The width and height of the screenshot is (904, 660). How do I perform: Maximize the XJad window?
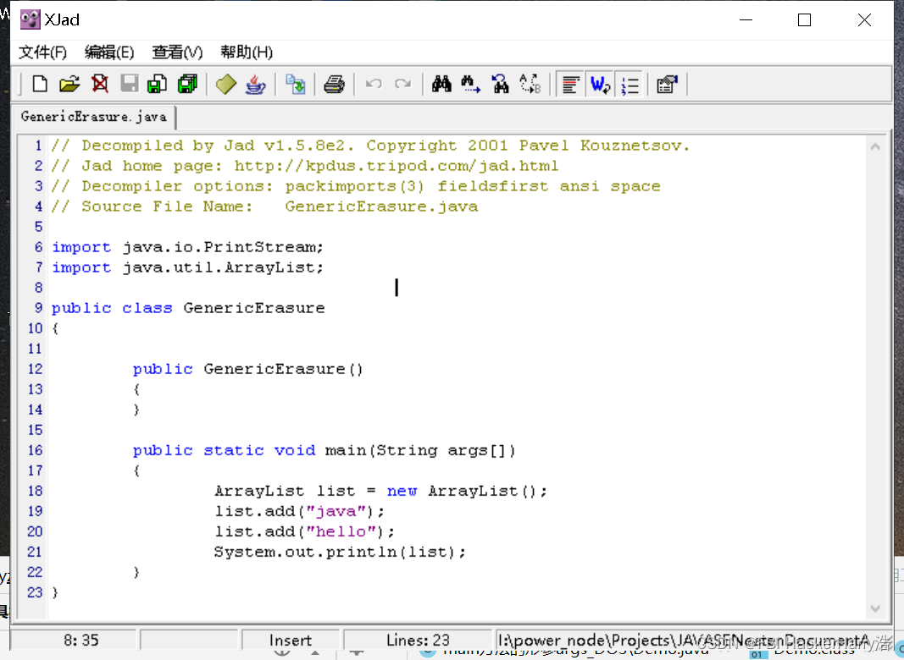804,20
